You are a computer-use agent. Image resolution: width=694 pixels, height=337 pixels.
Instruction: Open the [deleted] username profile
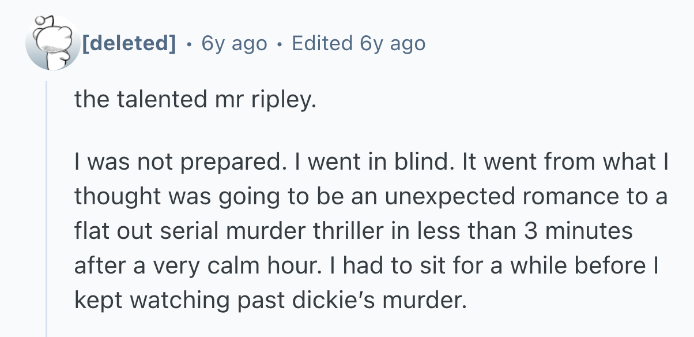point(129,43)
